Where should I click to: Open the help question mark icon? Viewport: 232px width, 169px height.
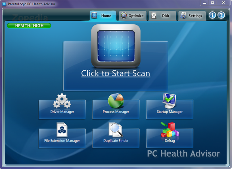click(x=221, y=15)
